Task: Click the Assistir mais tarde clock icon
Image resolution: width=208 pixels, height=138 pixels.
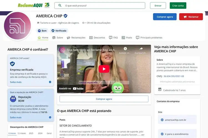Action: pyautogui.click(x=125, y=49)
